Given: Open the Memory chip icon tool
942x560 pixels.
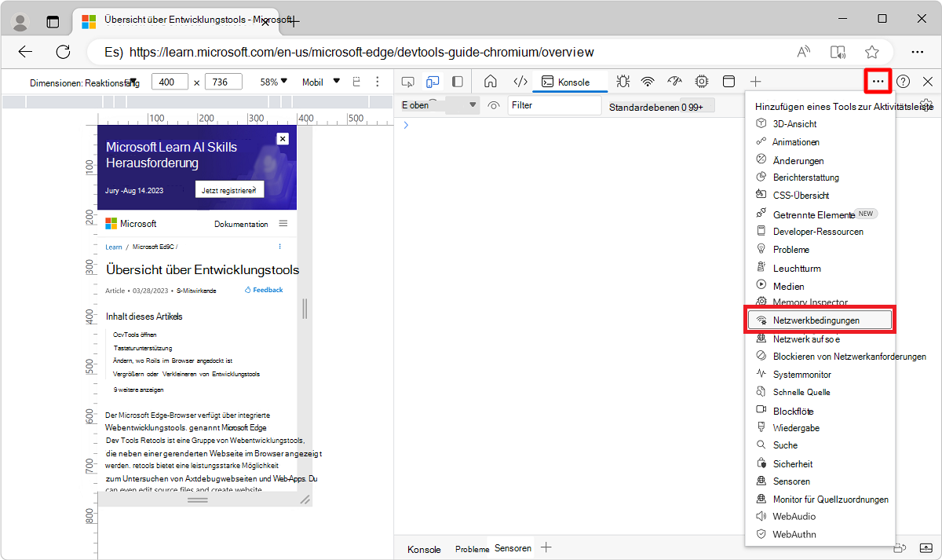Looking at the screenshot, I should (702, 81).
